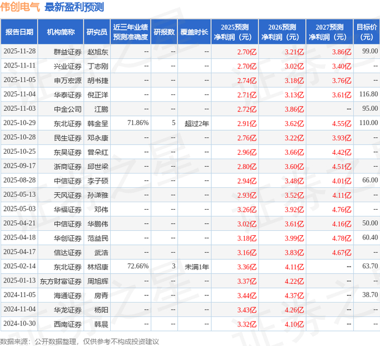Click target price 63.70
The image size is (380, 346).
click(x=370, y=266)
